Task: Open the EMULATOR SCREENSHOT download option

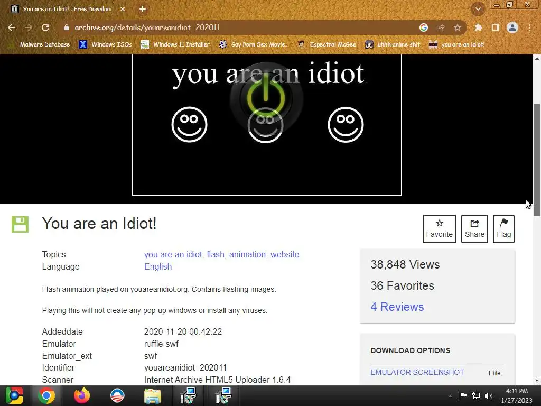Action: coord(417,372)
